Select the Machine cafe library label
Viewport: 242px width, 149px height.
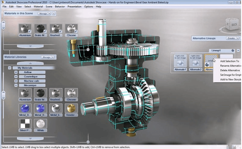coord(32,81)
